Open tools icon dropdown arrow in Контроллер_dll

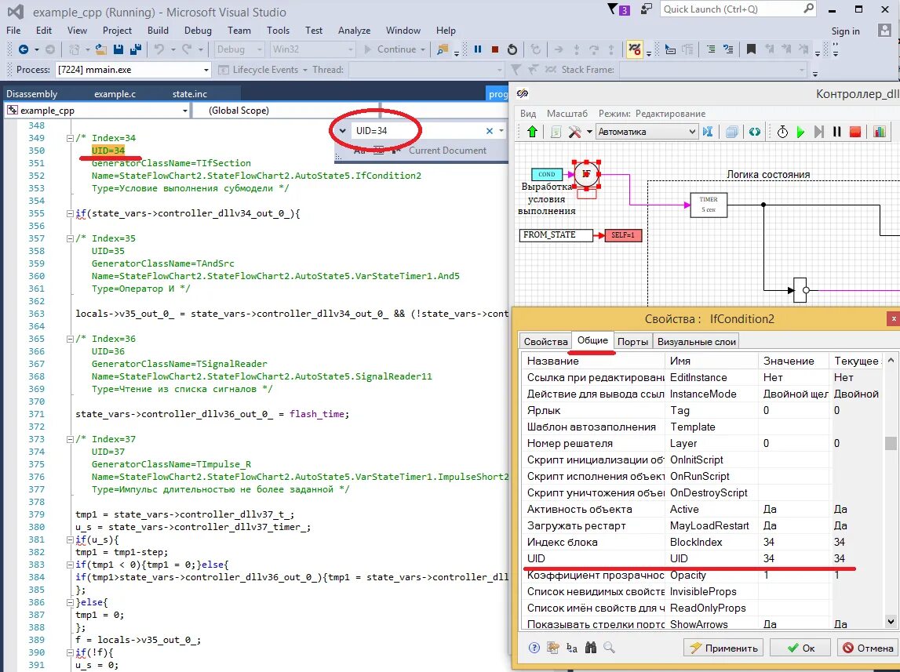589,132
